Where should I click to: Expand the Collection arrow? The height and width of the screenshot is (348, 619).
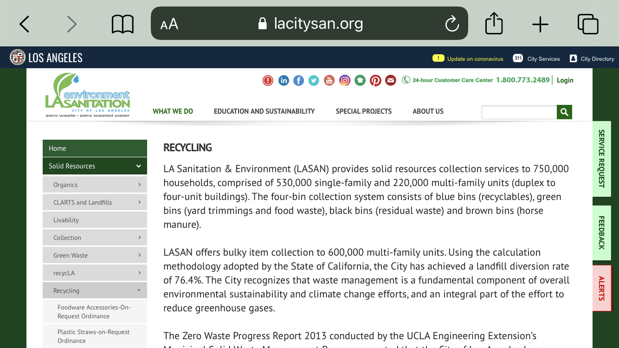pos(139,238)
